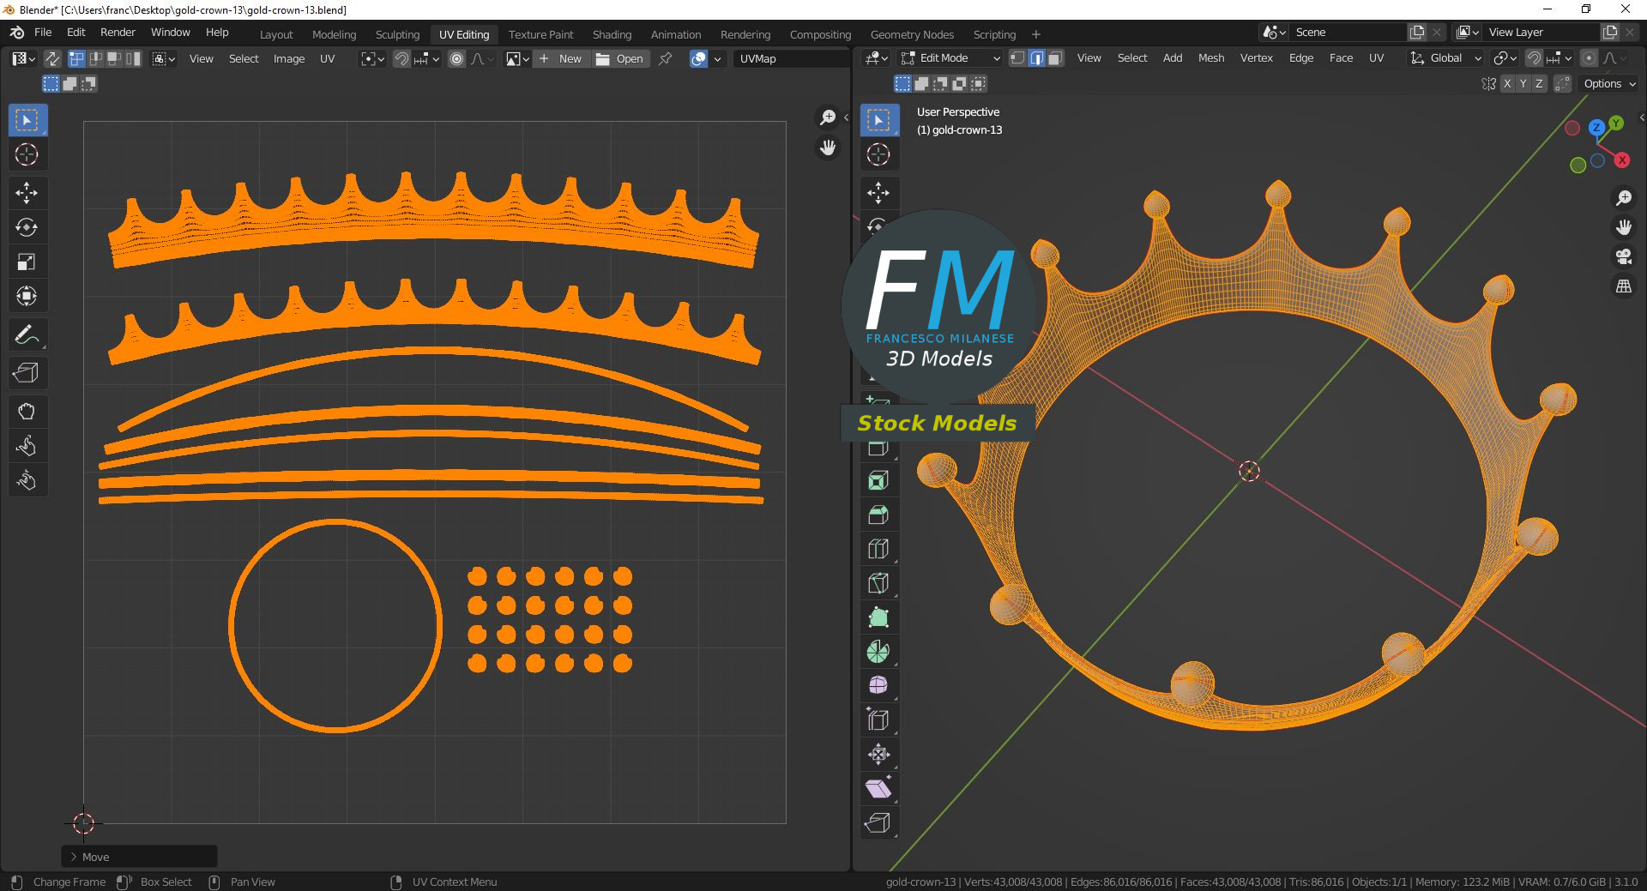Open the Render menu
Viewport: 1647px width, 891px height.
click(x=118, y=33)
